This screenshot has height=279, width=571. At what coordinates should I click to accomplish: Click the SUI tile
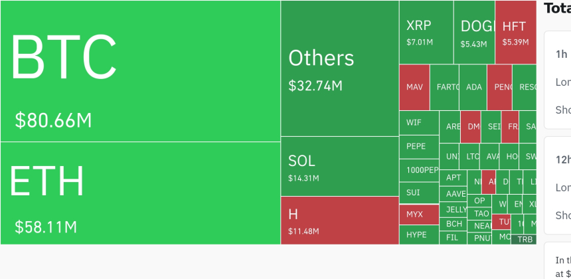pyautogui.click(x=419, y=193)
